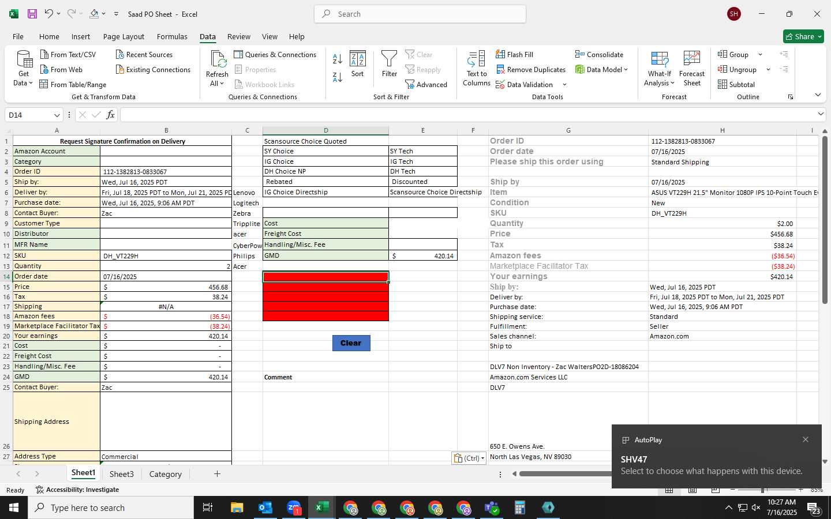Image resolution: width=831 pixels, height=519 pixels.
Task: Click Windows taskbar search box
Action: [x=111, y=507]
